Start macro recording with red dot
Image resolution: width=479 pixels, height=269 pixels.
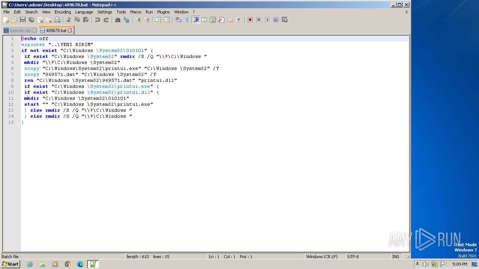250,20
